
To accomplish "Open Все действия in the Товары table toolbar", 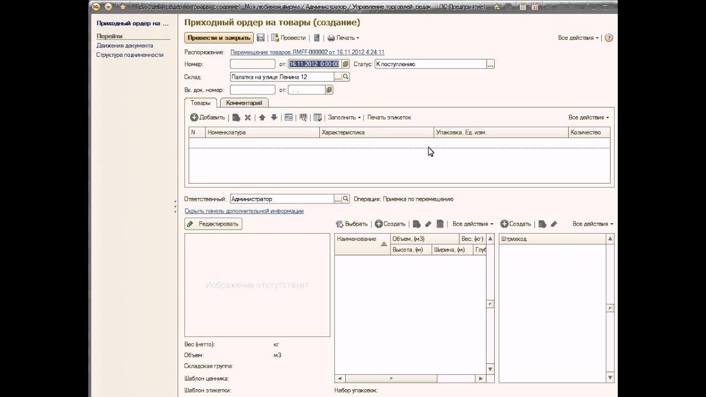I will point(589,117).
